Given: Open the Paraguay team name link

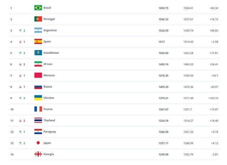Looking at the screenshot, I should (x=50, y=132).
